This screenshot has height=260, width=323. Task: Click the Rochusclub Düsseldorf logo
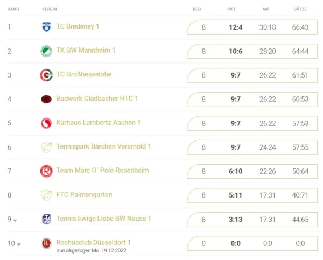click(46, 243)
